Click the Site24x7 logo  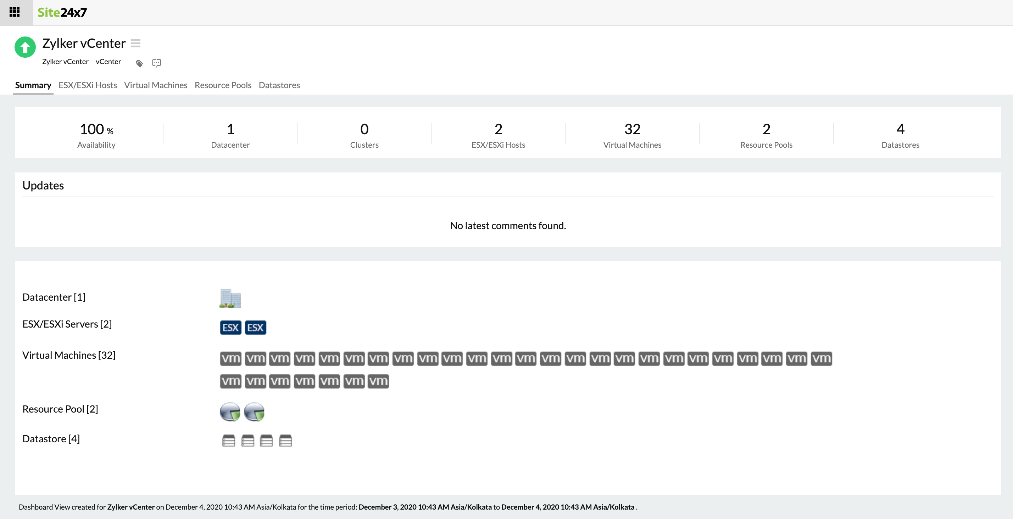click(x=63, y=12)
